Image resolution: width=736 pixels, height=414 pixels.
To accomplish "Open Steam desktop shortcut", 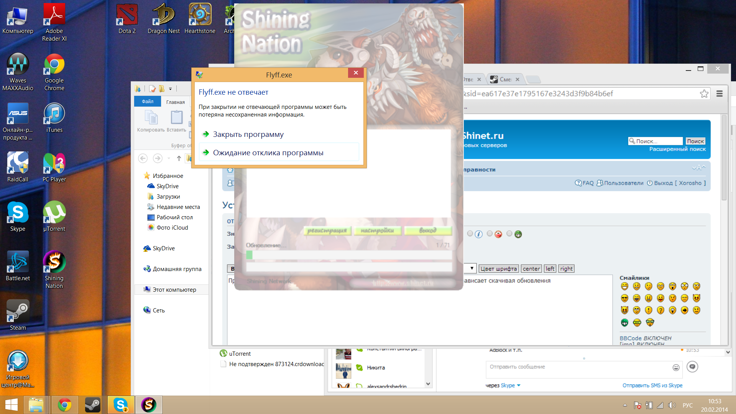I will click(18, 315).
